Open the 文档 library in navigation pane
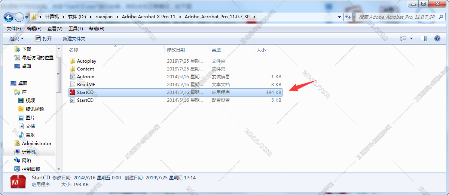449x195 pixels. (30, 126)
